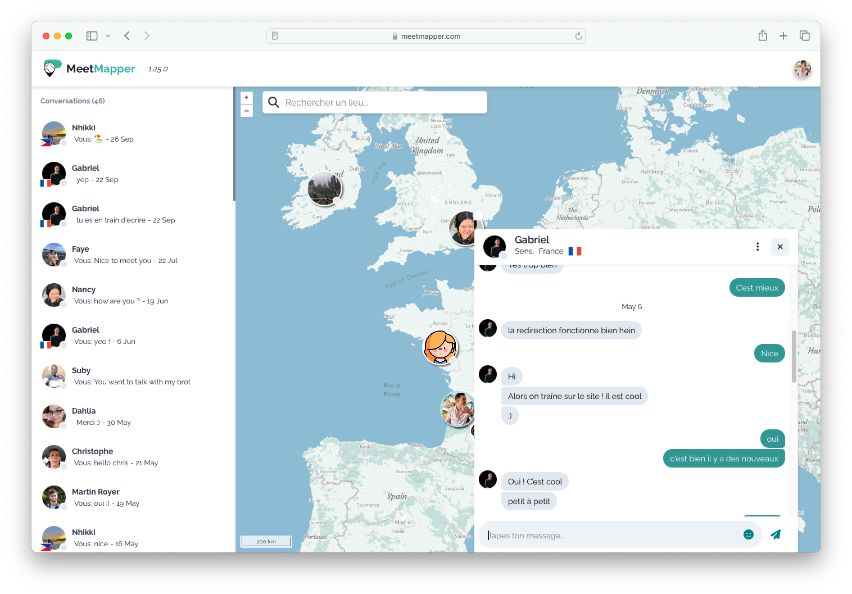The width and height of the screenshot is (852, 594).
Task: Click the chat panel scrollbar
Action: [x=794, y=356]
